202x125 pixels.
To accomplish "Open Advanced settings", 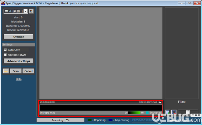I will coord(19,61).
